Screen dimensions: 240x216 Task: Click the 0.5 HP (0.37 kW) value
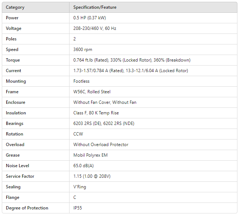tap(90, 18)
